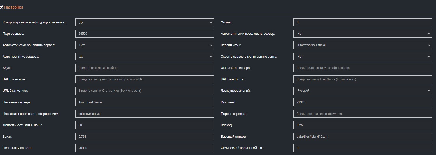The height and width of the screenshot is (155, 436).
Task: Focus the Слоты input field
Action: [x=362, y=22]
